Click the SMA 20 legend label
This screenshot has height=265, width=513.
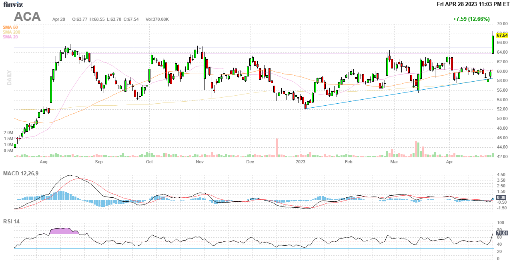point(10,37)
